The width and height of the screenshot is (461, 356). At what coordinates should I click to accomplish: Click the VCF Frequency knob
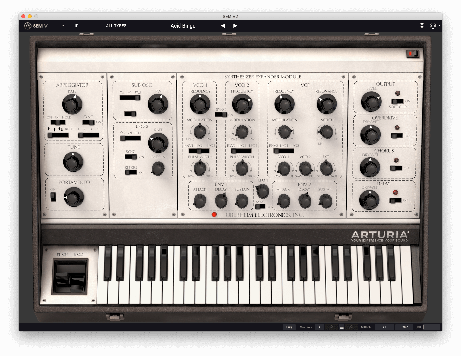pyautogui.click(x=284, y=104)
